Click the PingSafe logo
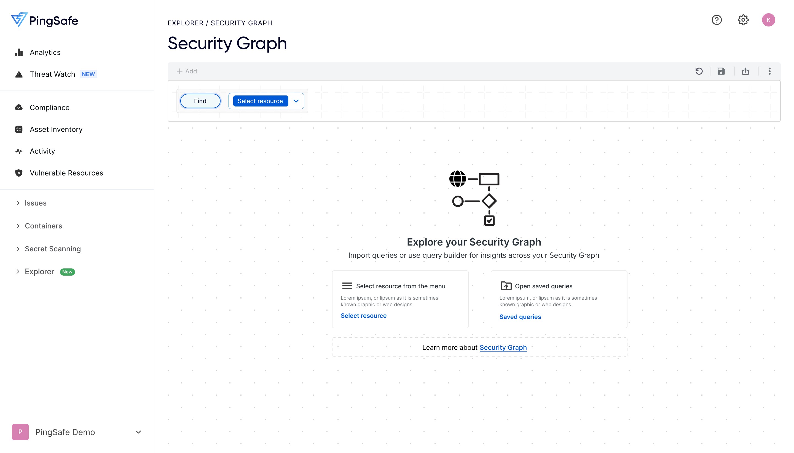Screen dimensions: 794x453 click(44, 20)
